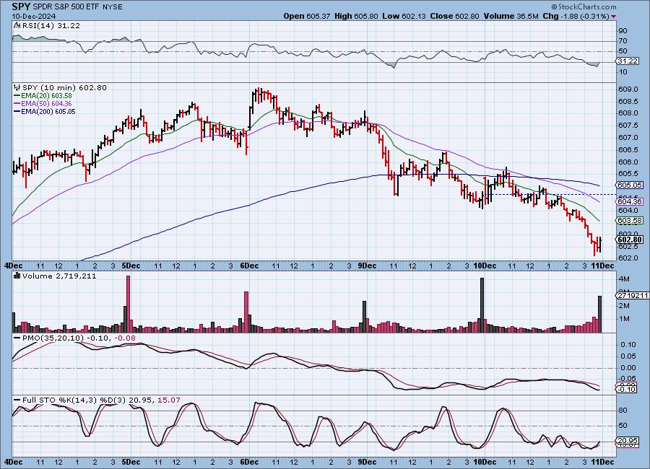The image size is (650, 469).
Task: Click the 5Dec label under the price panel
Action: point(131,266)
